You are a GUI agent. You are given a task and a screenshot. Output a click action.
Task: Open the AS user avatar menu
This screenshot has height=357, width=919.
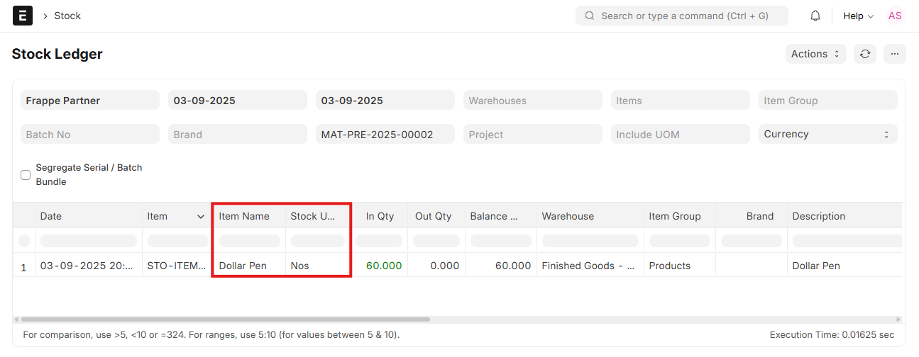pyautogui.click(x=895, y=16)
